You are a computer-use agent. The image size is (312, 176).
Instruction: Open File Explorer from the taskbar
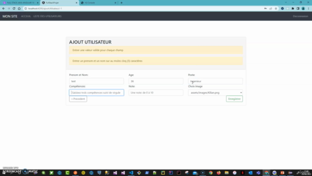pyautogui.click(x=226, y=173)
